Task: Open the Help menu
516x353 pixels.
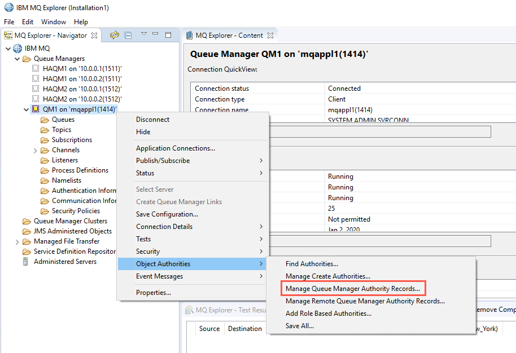Action: coord(81,21)
